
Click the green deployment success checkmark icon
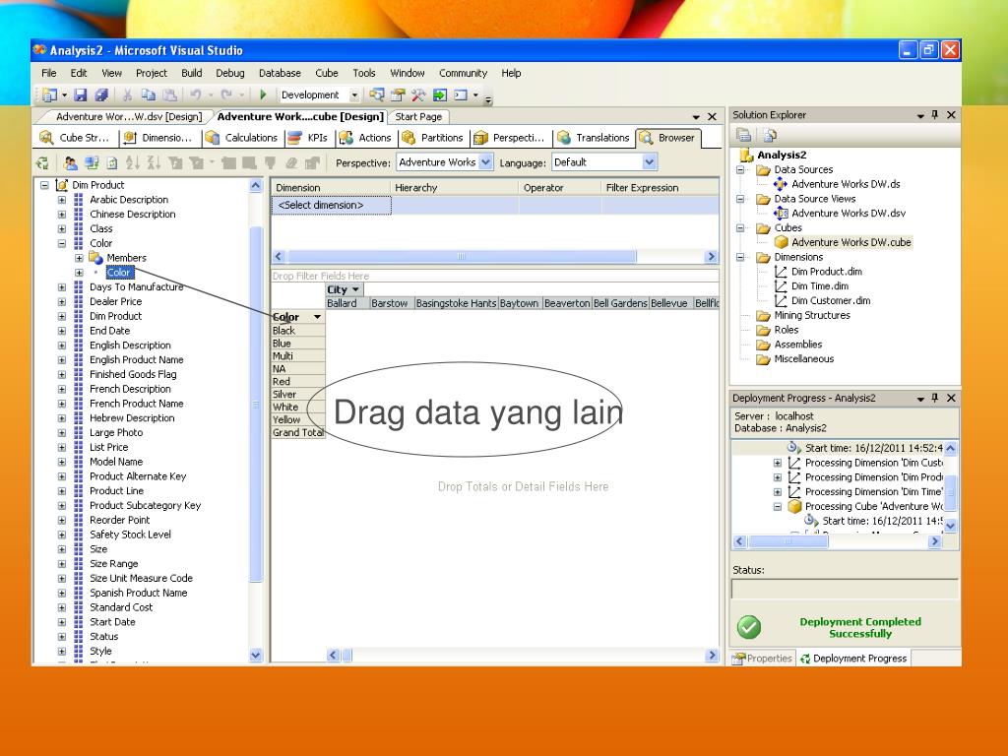click(749, 627)
